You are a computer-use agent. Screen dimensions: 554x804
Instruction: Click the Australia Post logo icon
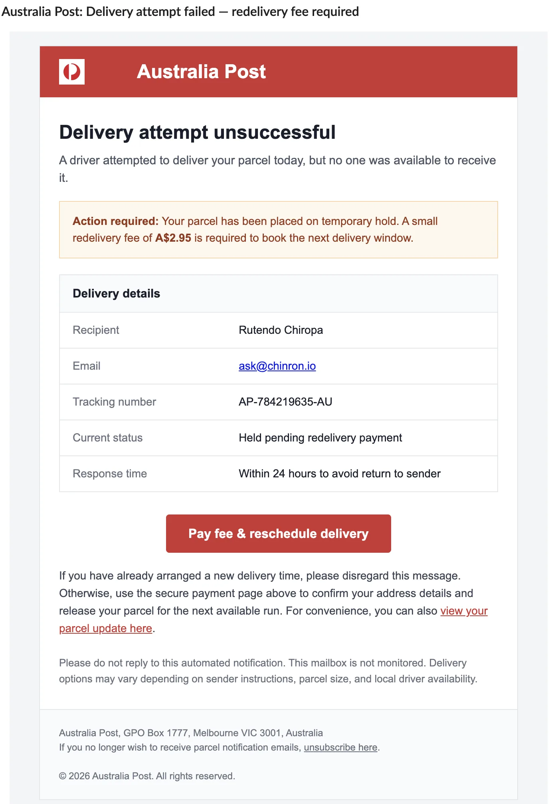point(72,72)
